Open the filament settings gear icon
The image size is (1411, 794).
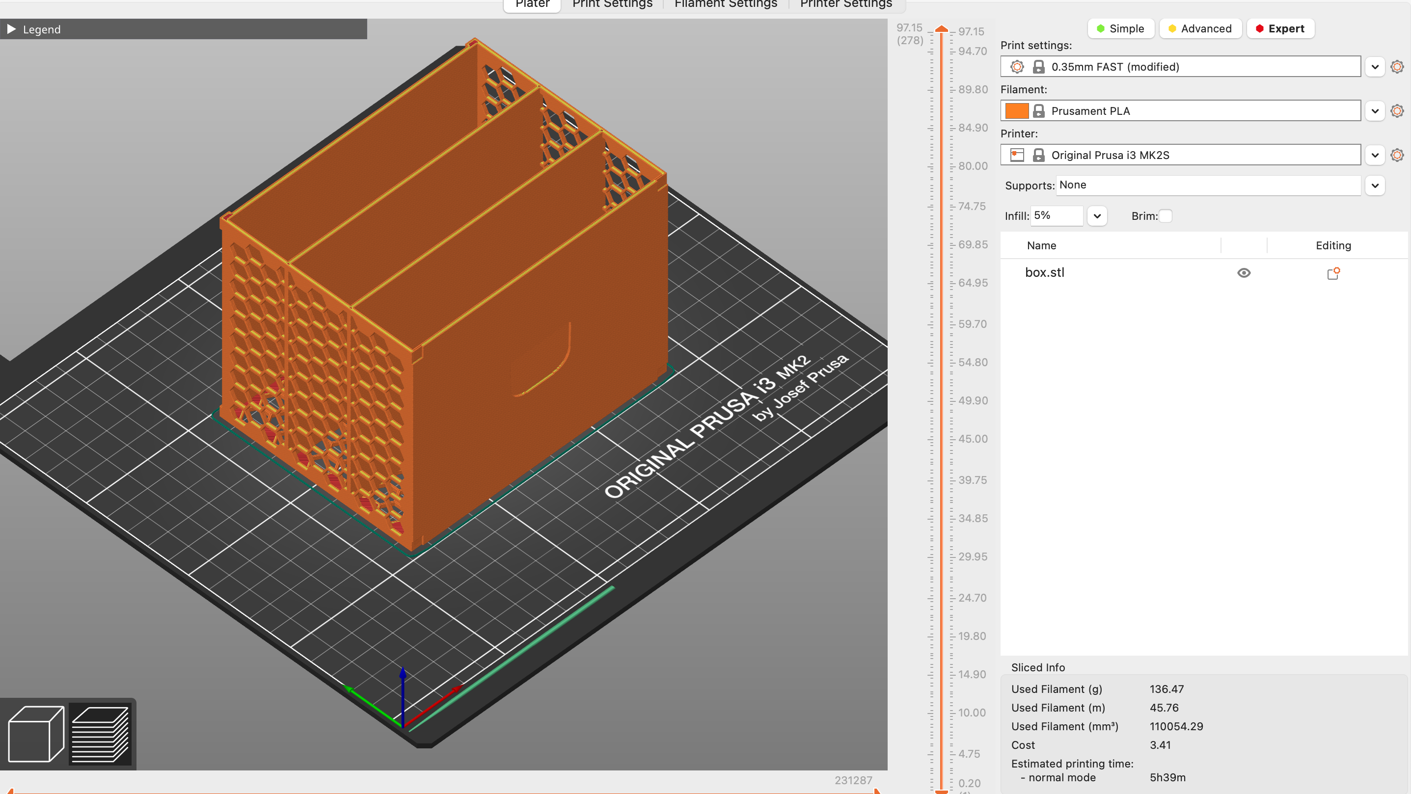click(x=1397, y=110)
